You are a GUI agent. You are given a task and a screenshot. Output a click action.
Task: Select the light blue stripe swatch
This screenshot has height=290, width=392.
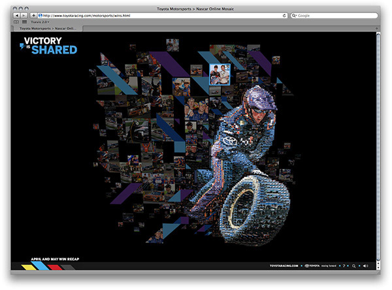(41, 266)
